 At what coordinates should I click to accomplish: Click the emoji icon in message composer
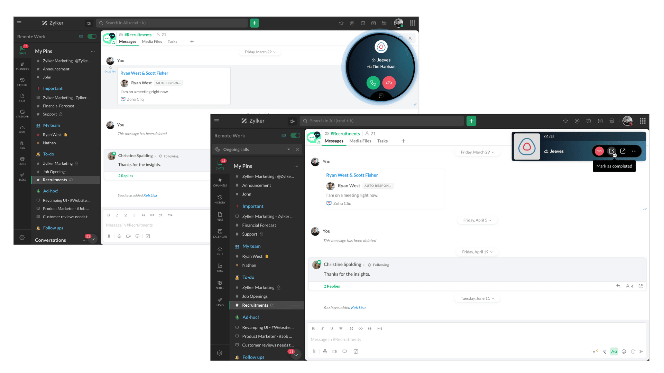(x=624, y=351)
